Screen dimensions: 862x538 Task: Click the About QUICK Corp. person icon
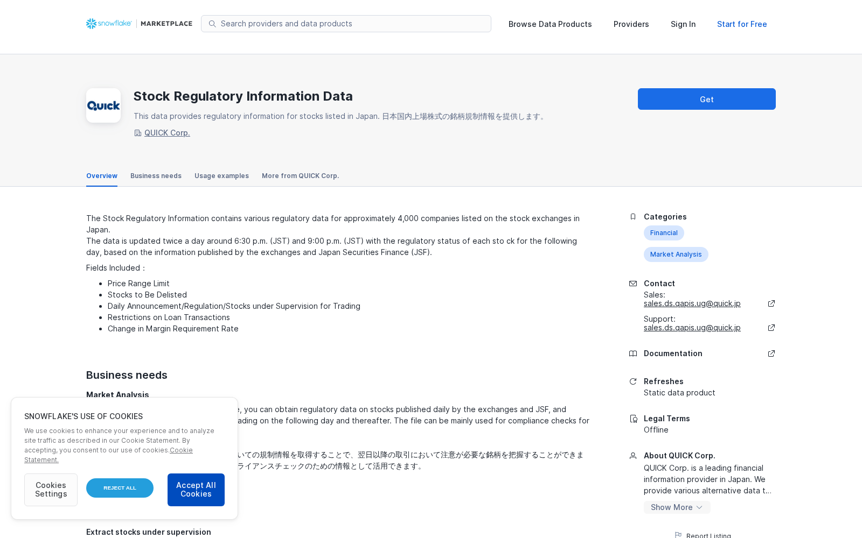[x=633, y=456]
